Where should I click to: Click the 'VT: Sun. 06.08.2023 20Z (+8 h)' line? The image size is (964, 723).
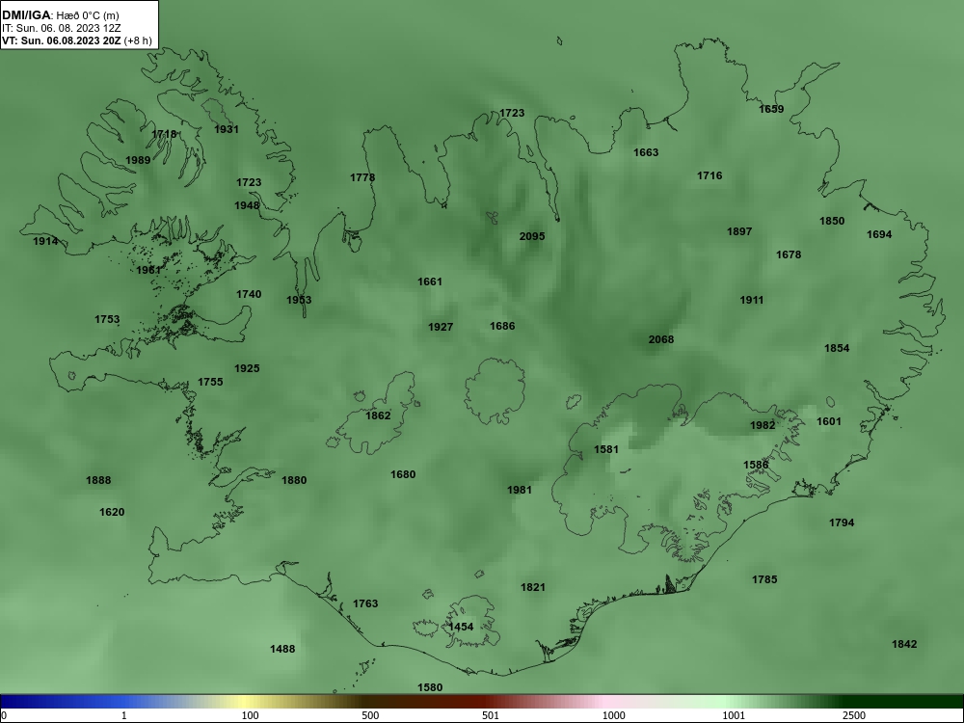[76, 40]
